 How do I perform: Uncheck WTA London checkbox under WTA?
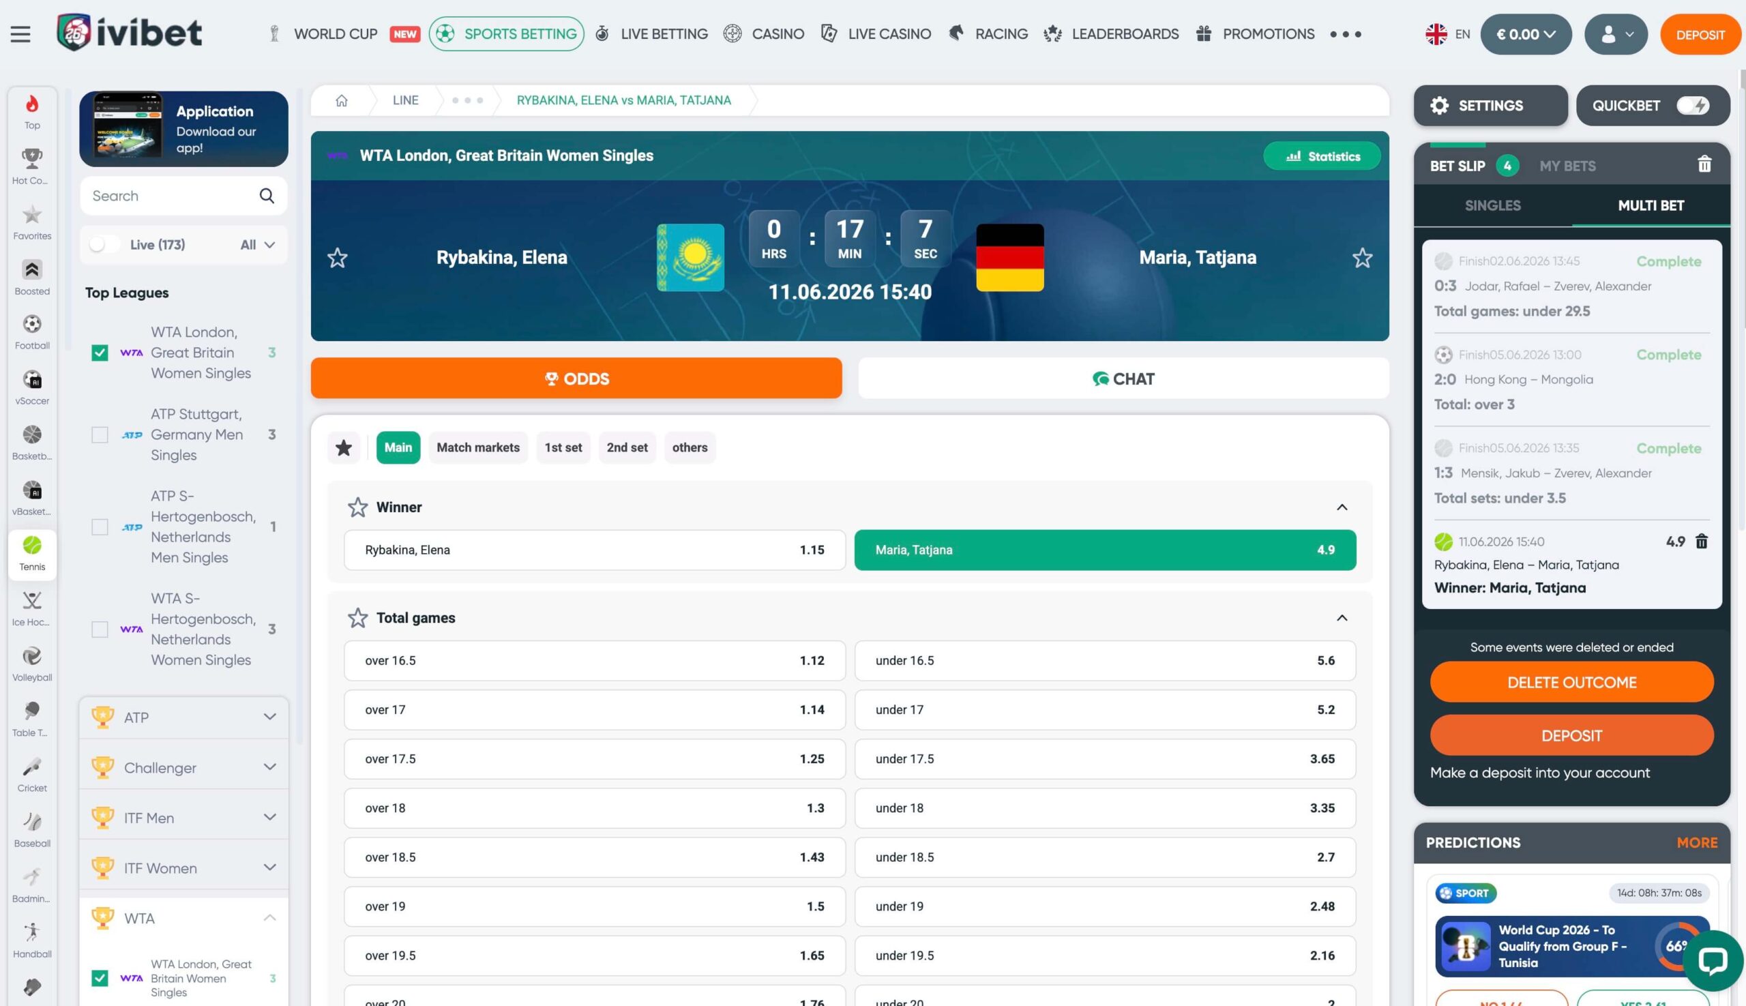coord(100,978)
